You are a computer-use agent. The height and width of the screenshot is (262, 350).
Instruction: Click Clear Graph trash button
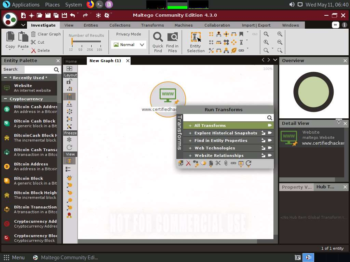[46, 34]
